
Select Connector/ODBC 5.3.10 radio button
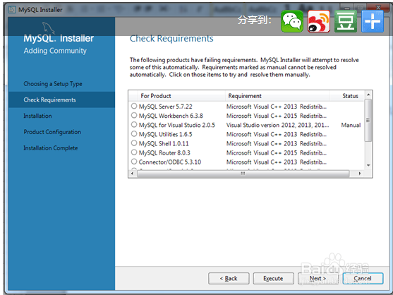point(134,162)
